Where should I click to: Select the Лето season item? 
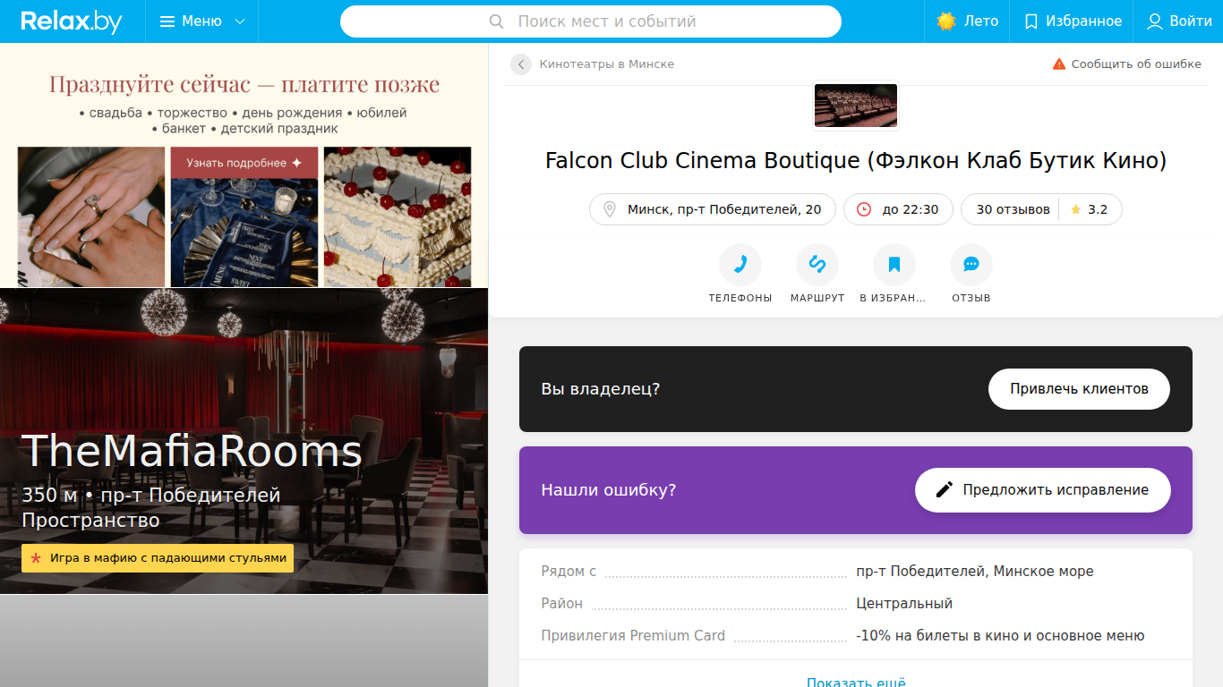point(967,21)
